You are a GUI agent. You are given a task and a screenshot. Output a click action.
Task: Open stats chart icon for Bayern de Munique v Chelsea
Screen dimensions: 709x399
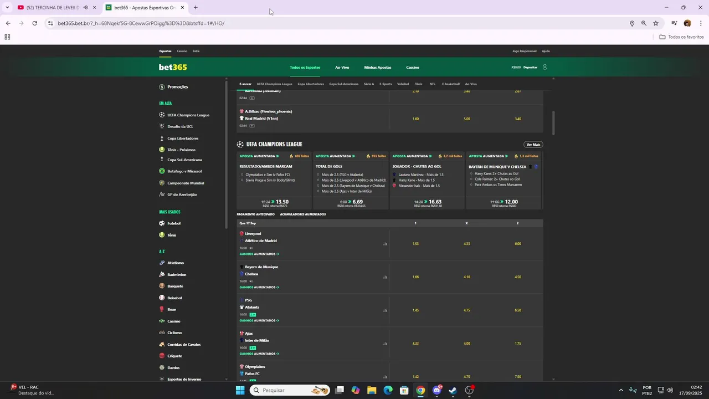coord(385,277)
